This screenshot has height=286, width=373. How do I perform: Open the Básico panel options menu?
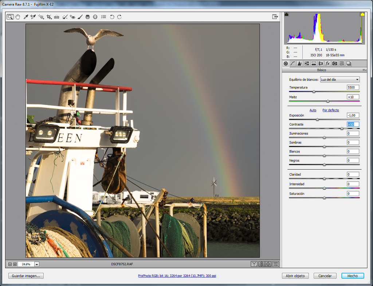tap(364, 70)
